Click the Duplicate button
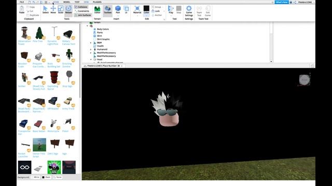Screen dimensions: 332x186 pos(33,15)
